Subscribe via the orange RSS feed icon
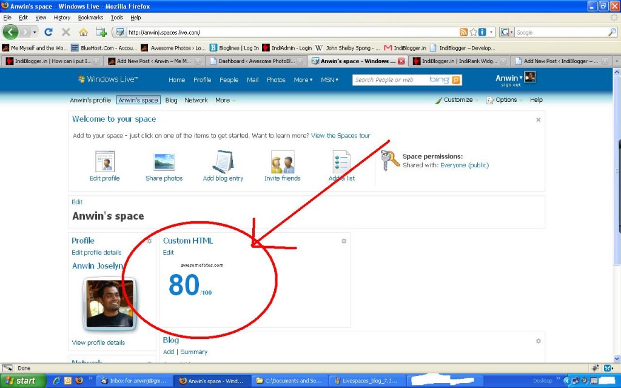Viewport: 621px width, 388px height. tap(463, 32)
